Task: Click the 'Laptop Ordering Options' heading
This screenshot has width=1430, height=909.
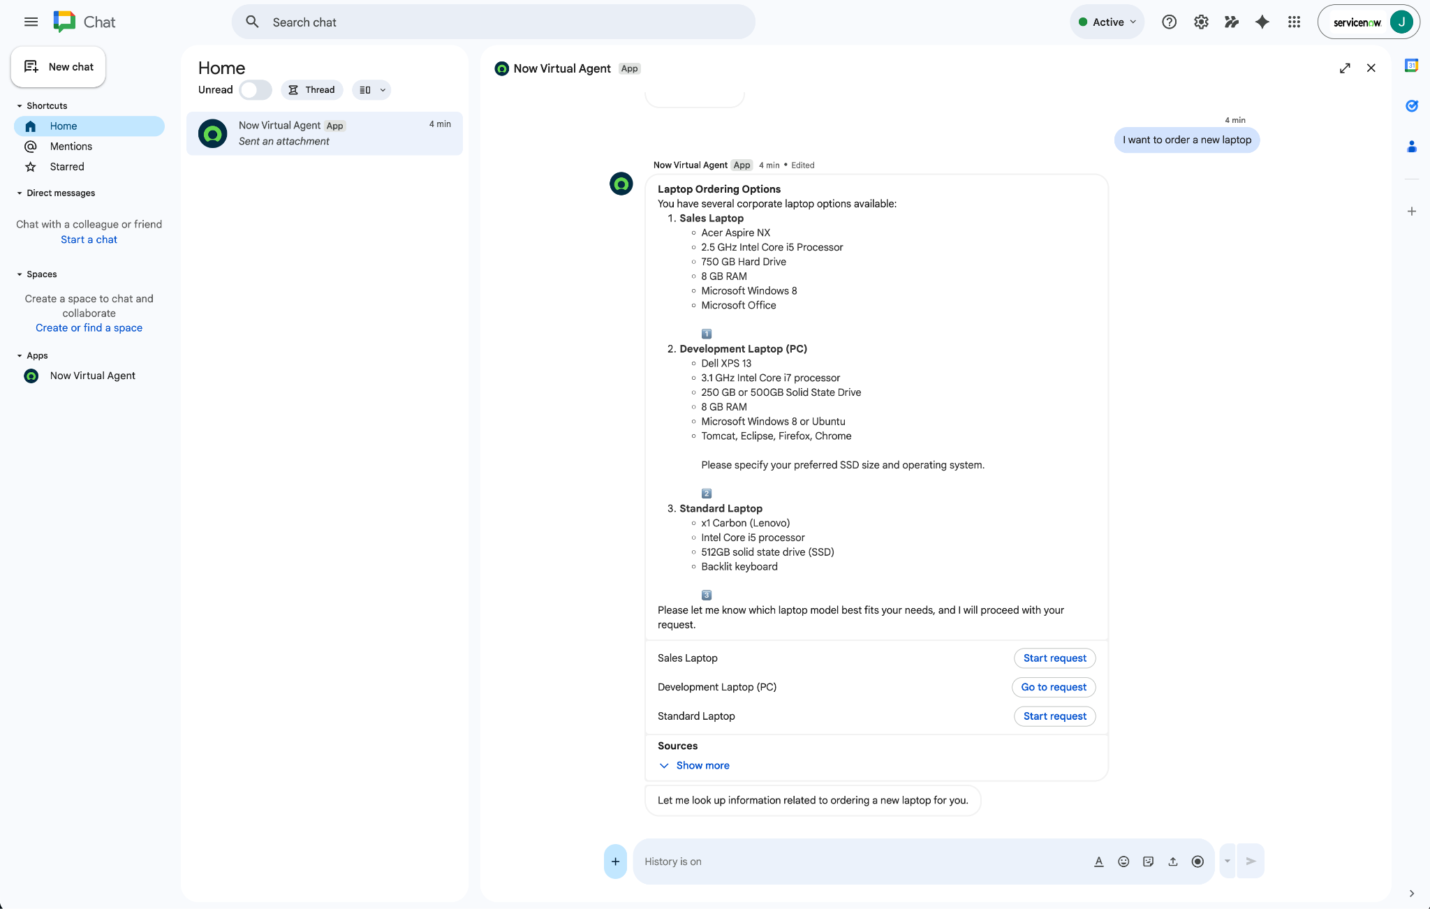Action: [x=719, y=189]
